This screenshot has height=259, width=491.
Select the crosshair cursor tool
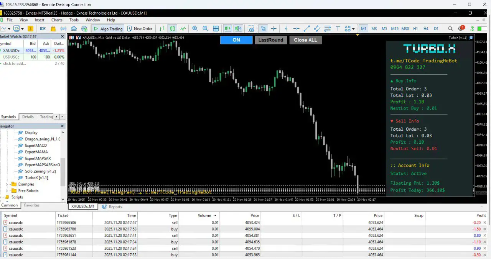(274, 29)
